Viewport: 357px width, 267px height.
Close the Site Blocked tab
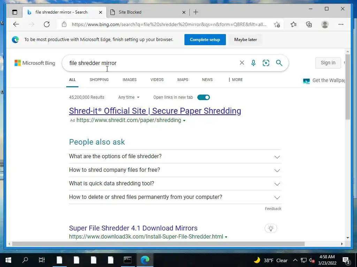(184, 12)
